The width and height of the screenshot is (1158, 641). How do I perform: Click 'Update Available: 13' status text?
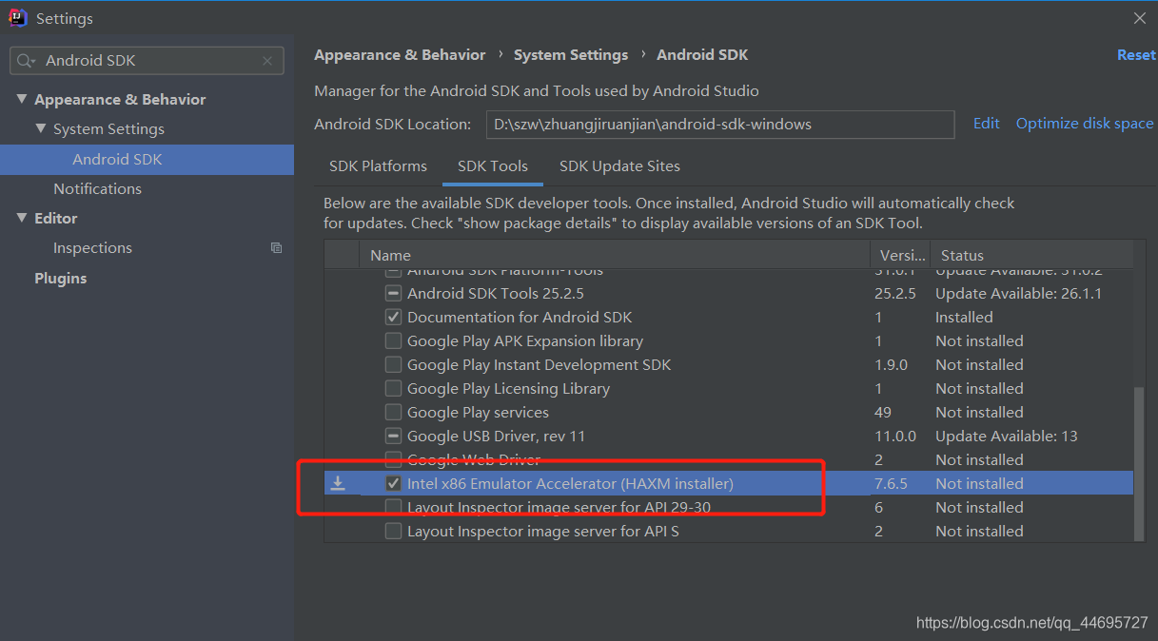[x=1006, y=437]
